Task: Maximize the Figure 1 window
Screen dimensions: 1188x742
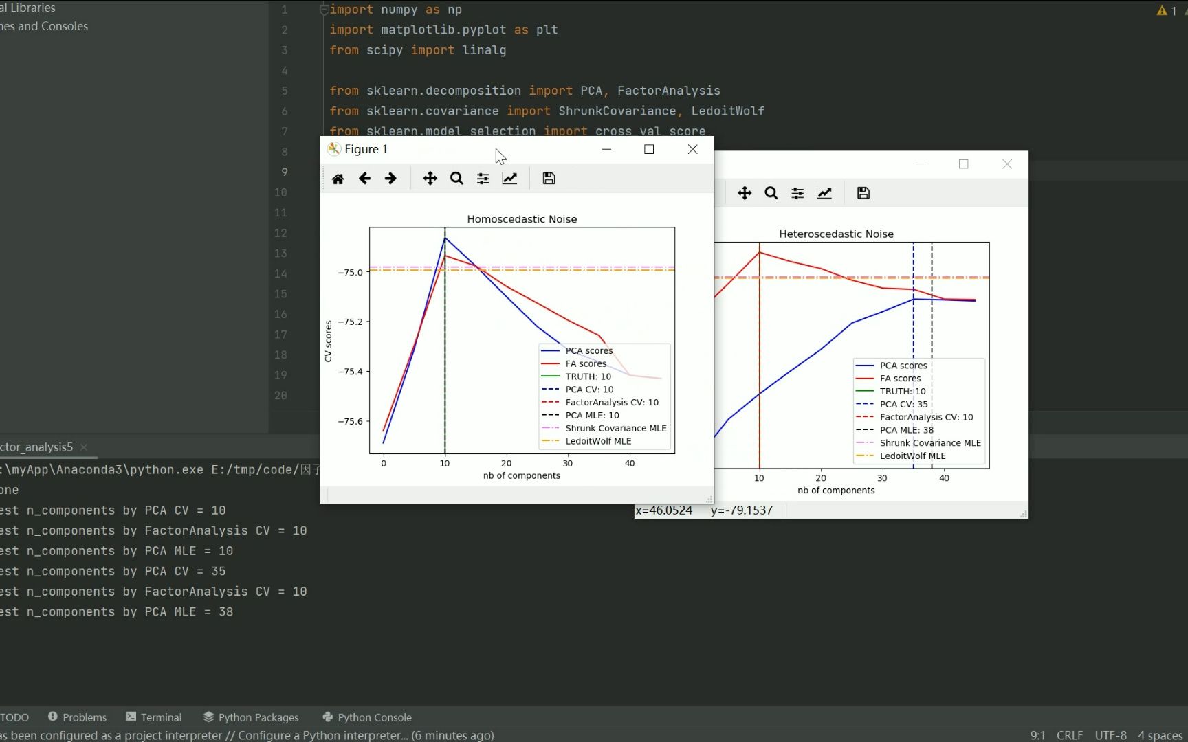Action: coord(649,149)
